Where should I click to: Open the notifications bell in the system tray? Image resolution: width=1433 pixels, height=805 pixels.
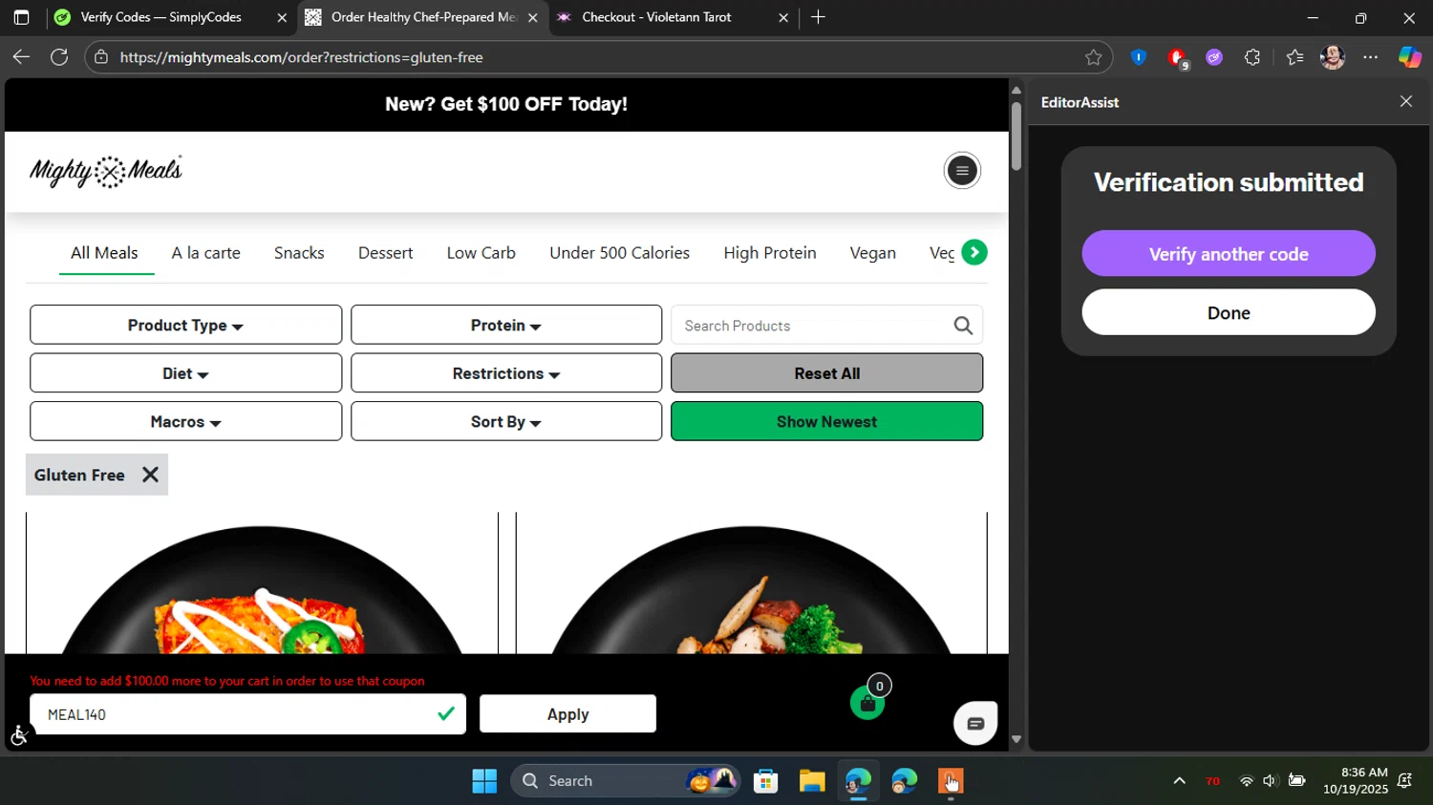click(1404, 781)
